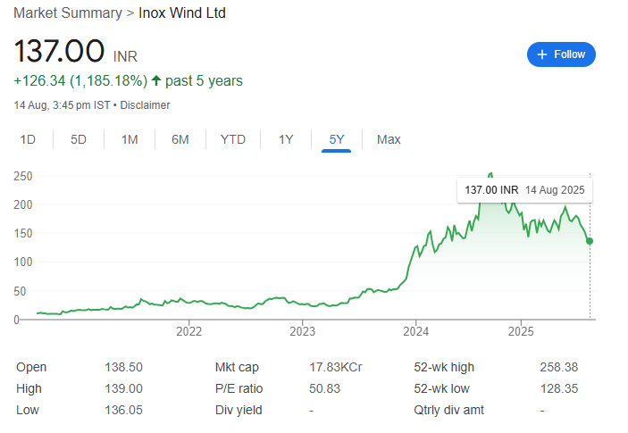
Task: Click the P/E ratio label
Action: (x=239, y=388)
